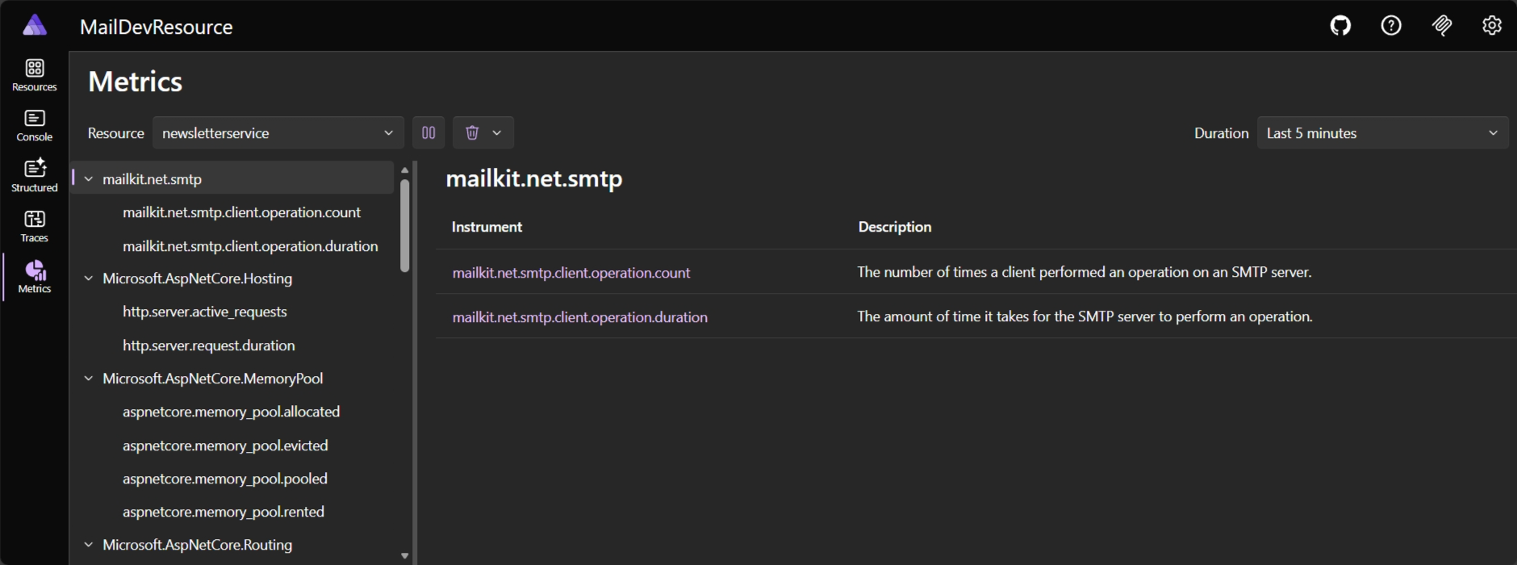Select aspnetcore.memory_pool.rented metric
This screenshot has height=565, width=1517.
(x=224, y=512)
